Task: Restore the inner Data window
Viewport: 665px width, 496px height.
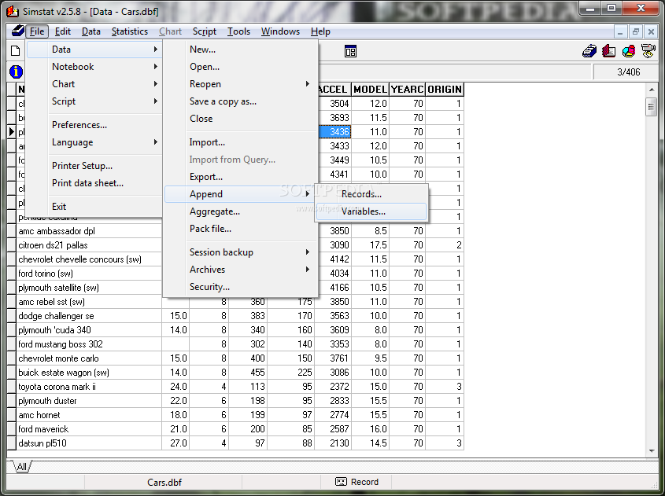Action: [x=635, y=31]
